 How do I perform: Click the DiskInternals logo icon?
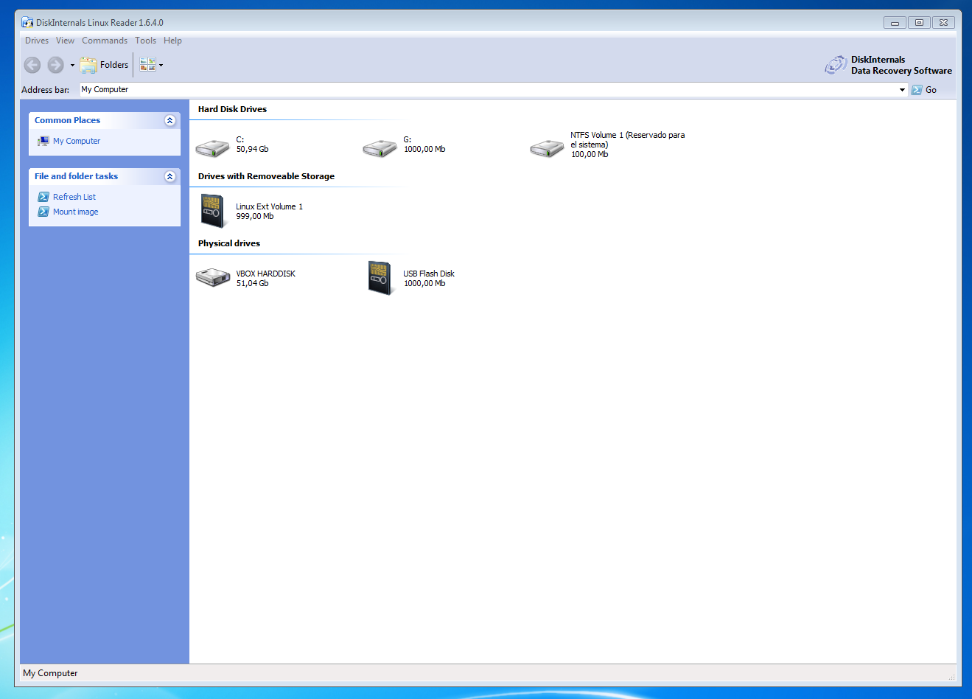[x=836, y=65]
